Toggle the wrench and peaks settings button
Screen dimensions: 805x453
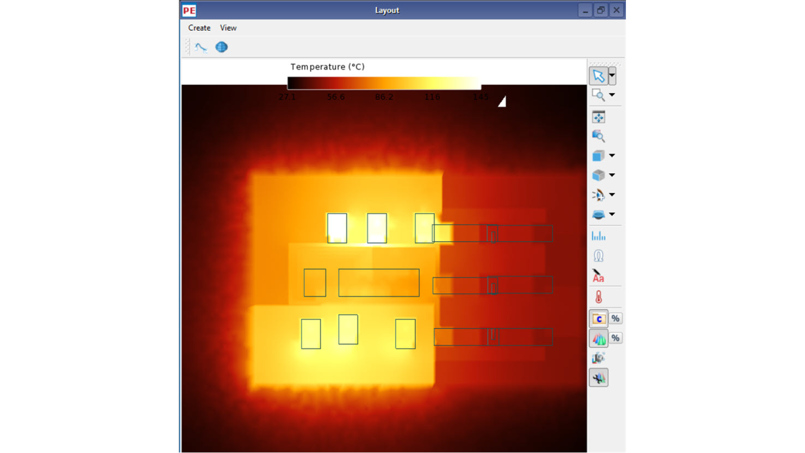598,378
